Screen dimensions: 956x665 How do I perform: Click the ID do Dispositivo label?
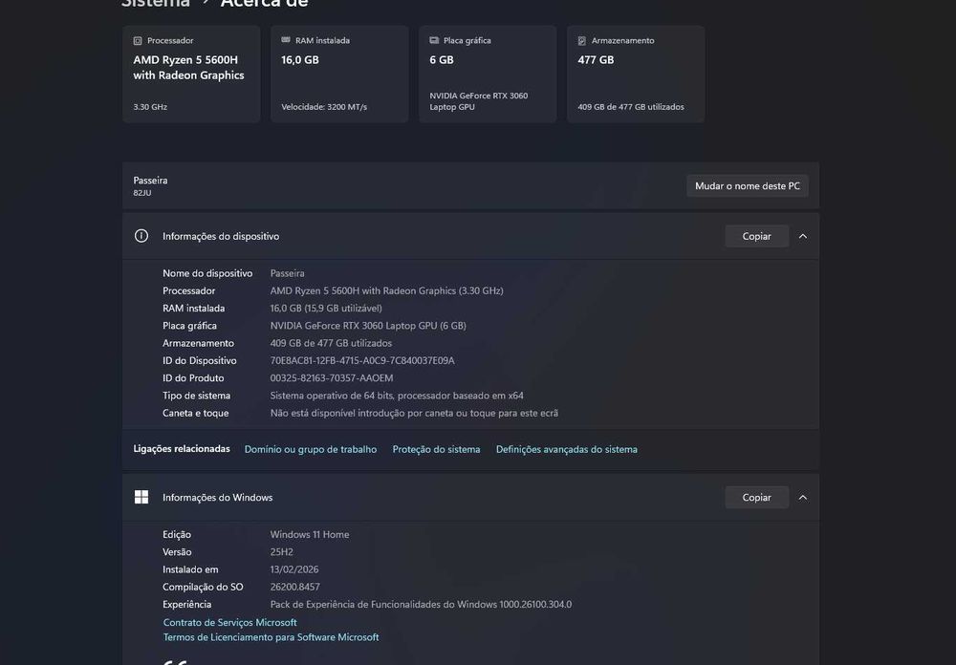point(200,361)
